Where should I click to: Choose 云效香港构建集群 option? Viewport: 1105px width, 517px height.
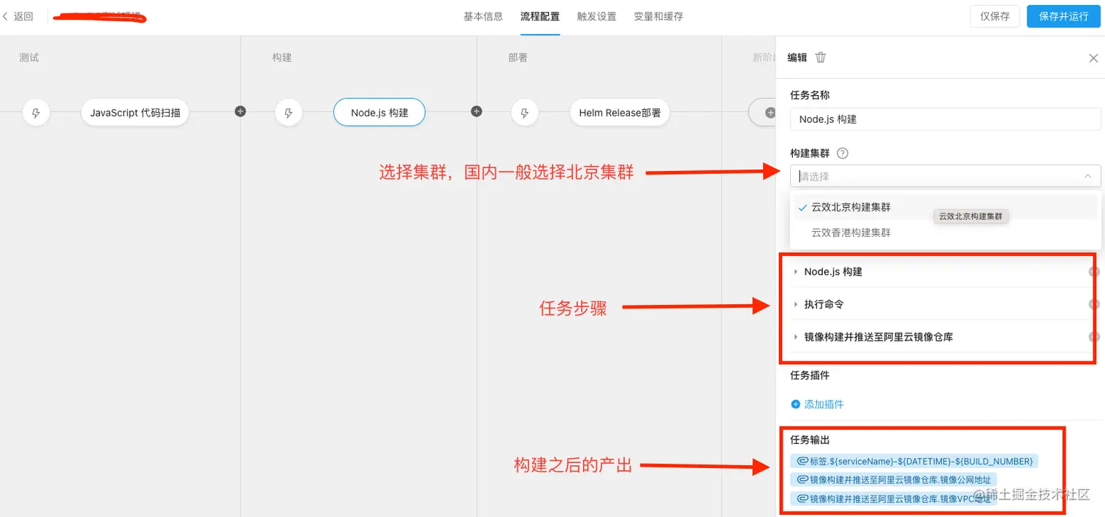(945, 233)
